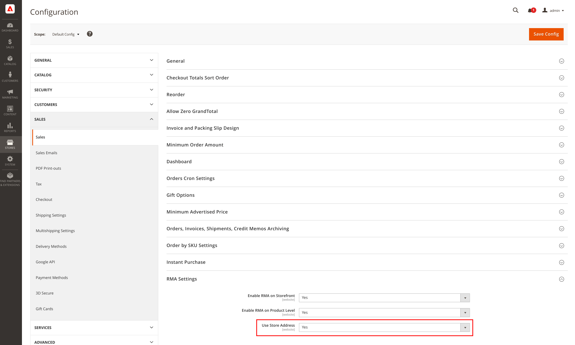Click the scope help question mark icon

(x=90, y=34)
